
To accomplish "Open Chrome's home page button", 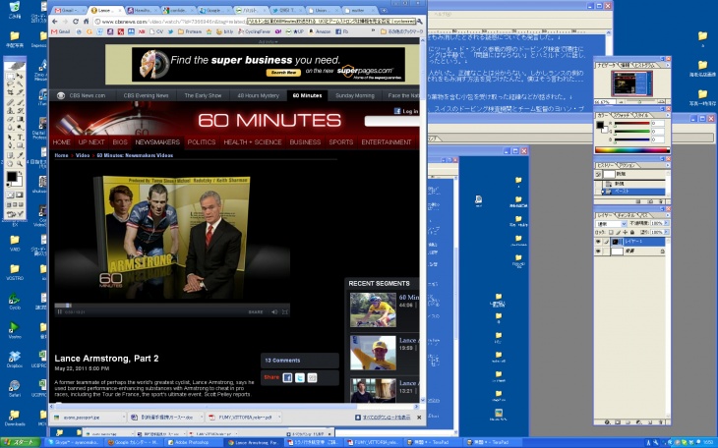I will point(87,21).
